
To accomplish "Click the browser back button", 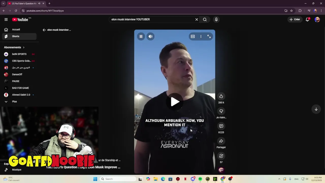I will tap(4, 11).
